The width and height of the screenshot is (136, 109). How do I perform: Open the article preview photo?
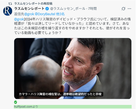pyautogui.click(x=73, y=68)
